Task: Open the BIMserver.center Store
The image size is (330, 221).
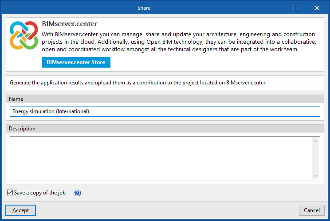Action: [76, 62]
